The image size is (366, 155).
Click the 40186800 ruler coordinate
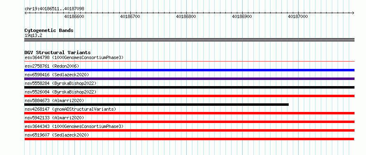pos(186,16)
